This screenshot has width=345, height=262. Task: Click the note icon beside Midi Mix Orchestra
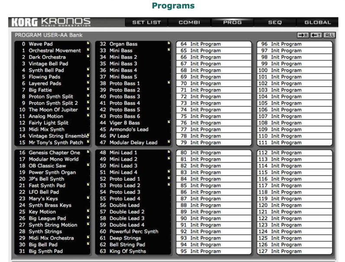click(x=88, y=237)
